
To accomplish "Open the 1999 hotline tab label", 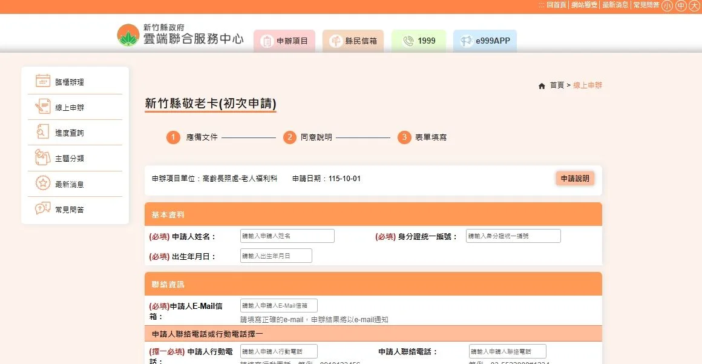I will (x=426, y=41).
